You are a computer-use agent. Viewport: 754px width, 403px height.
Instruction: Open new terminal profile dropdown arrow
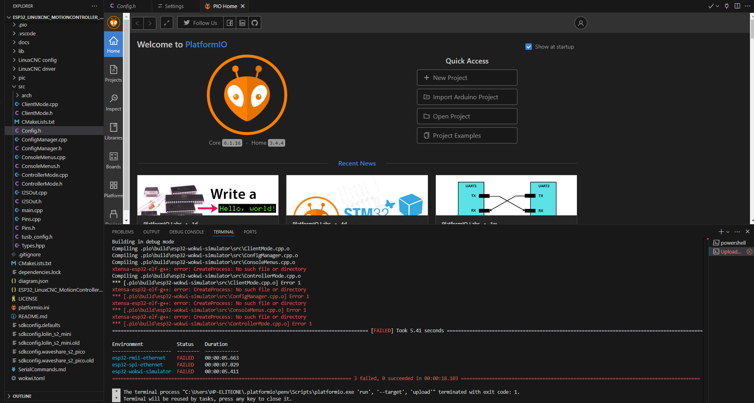tap(728, 232)
